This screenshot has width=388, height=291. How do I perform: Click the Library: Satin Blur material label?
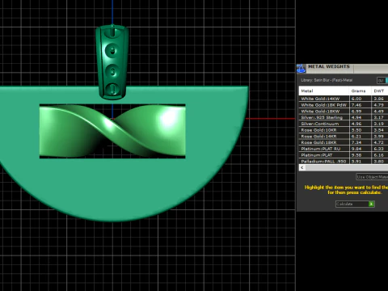327,80
